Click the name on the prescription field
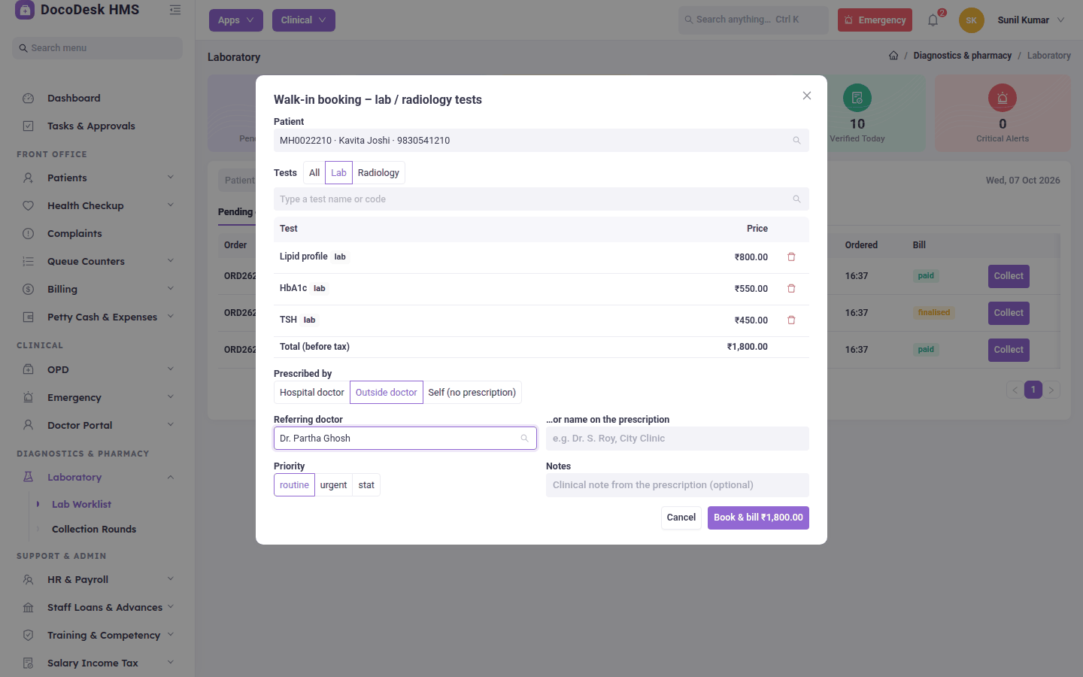The width and height of the screenshot is (1083, 677). tap(678, 439)
